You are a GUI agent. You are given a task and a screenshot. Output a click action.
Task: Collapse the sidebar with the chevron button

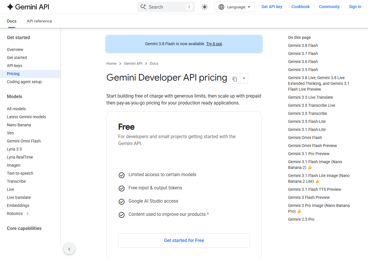tap(69, 249)
